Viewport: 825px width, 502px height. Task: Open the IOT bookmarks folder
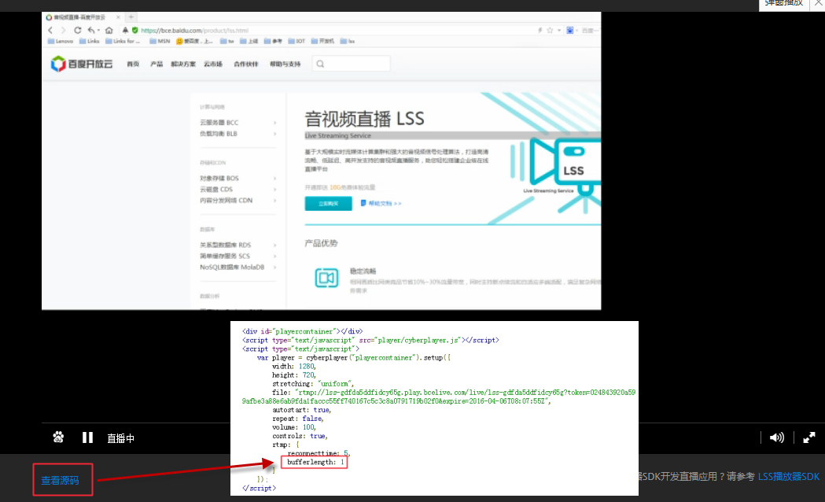[296, 41]
